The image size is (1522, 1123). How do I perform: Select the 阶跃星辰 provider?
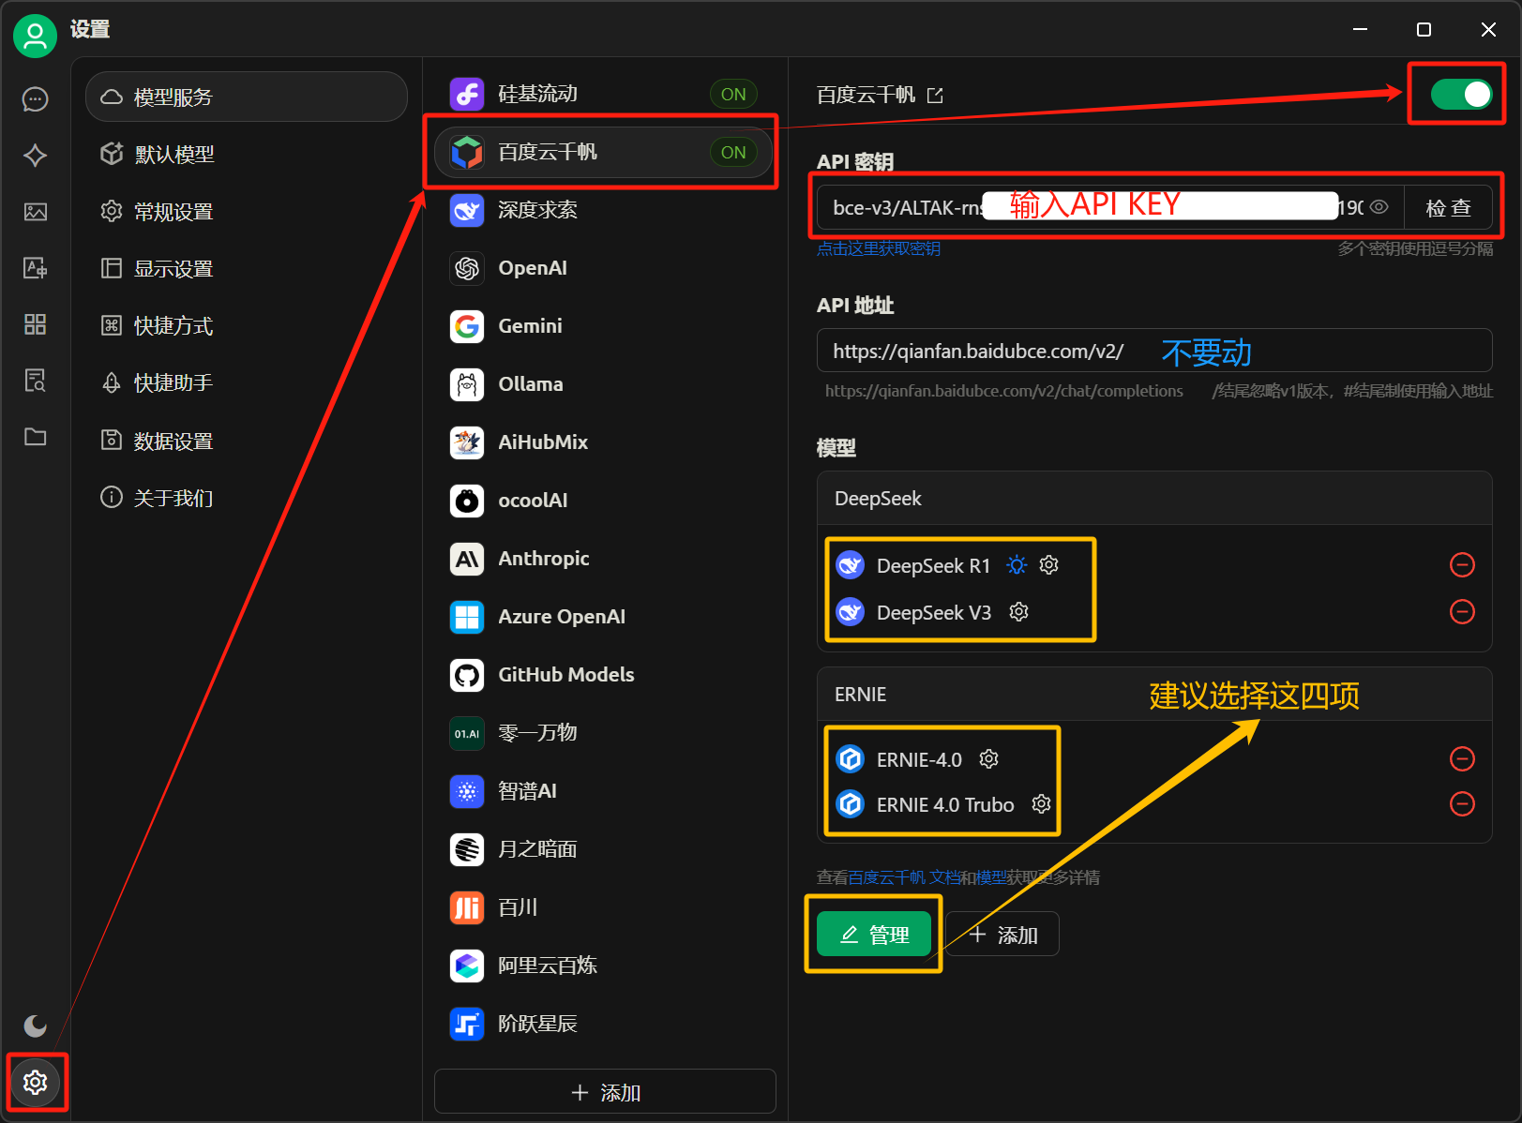(x=604, y=1024)
